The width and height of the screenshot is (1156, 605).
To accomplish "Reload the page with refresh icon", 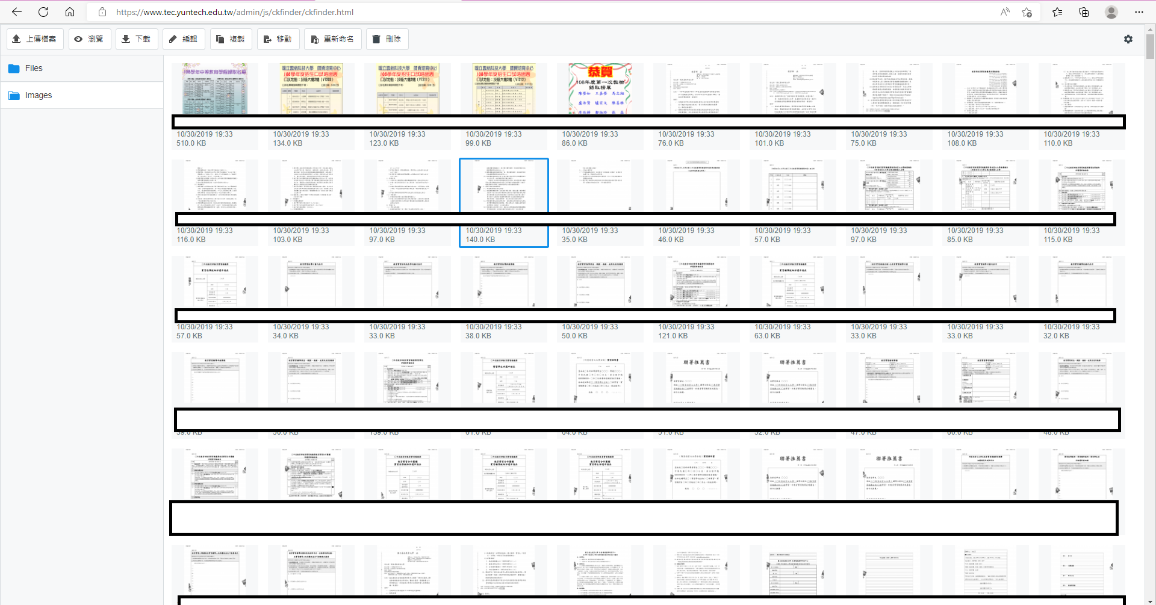I will pyautogui.click(x=43, y=12).
